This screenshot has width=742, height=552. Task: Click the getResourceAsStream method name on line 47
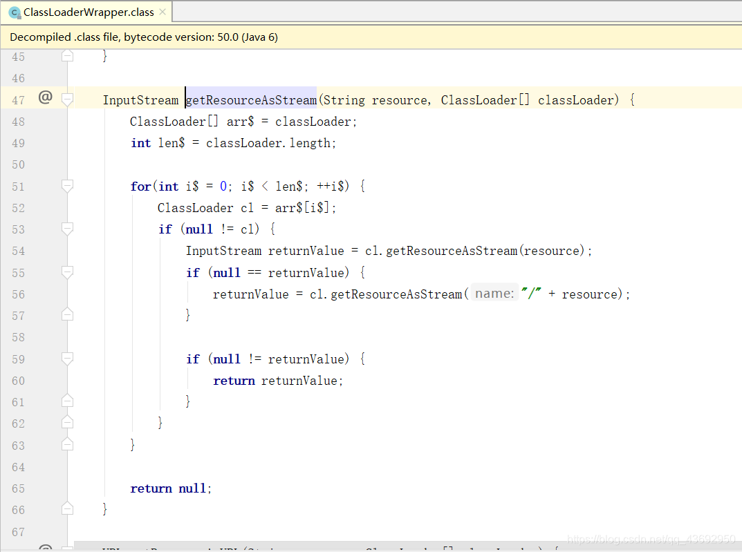pos(251,100)
